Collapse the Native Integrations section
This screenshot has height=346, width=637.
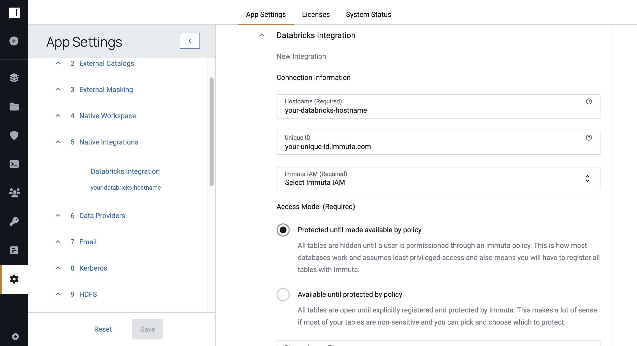tap(58, 141)
